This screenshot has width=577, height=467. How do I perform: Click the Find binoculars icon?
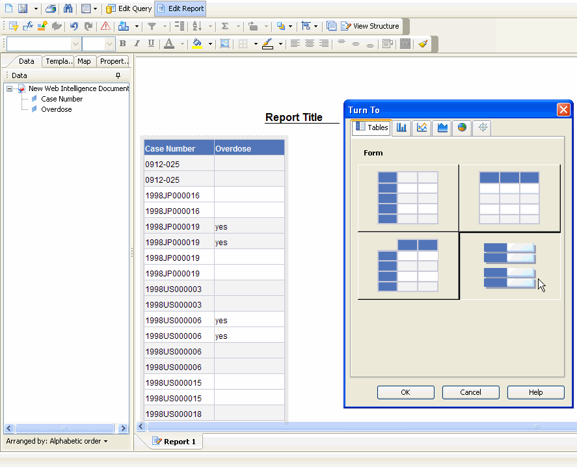pyautogui.click(x=68, y=8)
